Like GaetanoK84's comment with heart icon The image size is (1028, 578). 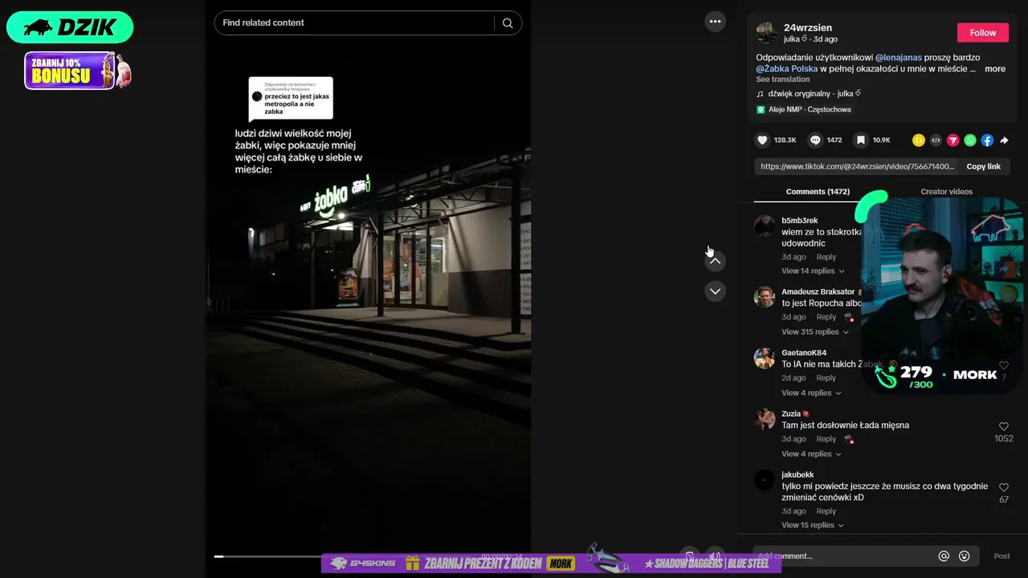click(1004, 365)
